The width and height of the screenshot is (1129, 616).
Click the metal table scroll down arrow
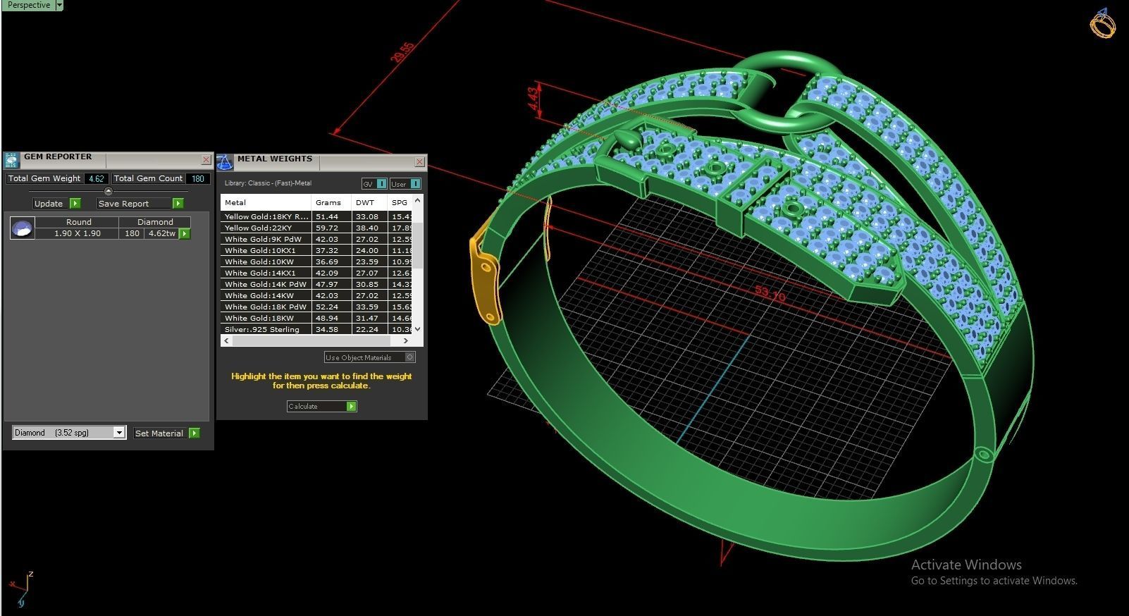coord(418,329)
